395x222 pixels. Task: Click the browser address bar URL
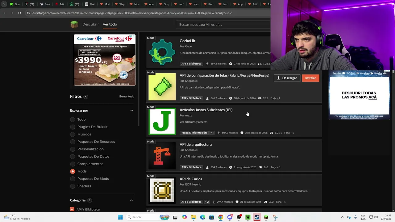tap(132, 13)
